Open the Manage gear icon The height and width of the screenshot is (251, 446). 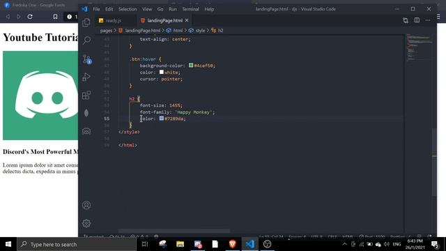tap(86, 223)
